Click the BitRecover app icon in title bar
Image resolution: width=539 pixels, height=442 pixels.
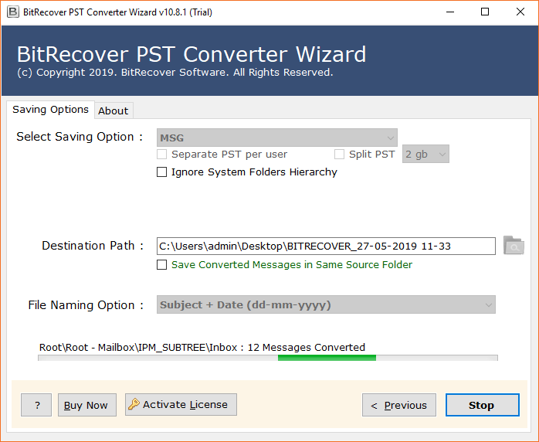[x=12, y=12]
